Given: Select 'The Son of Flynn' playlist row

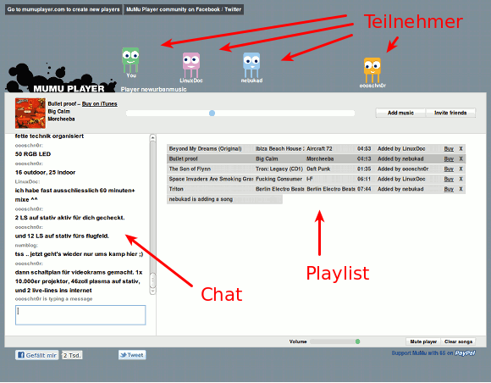Looking at the screenshot, I should [316, 169].
